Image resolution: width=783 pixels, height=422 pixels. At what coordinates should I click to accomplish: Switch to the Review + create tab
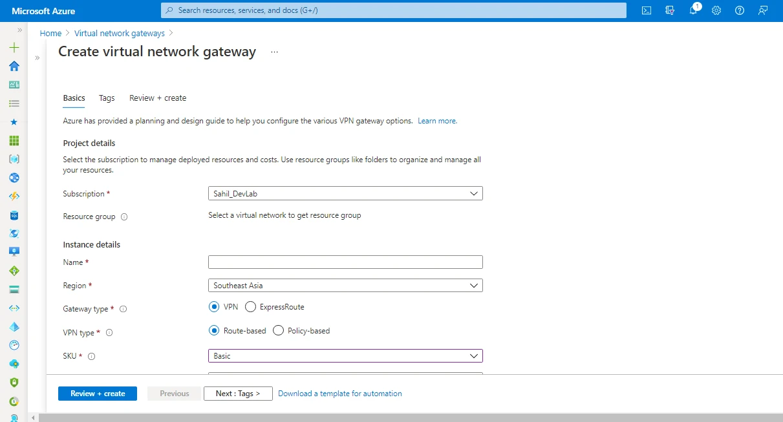[x=157, y=98]
